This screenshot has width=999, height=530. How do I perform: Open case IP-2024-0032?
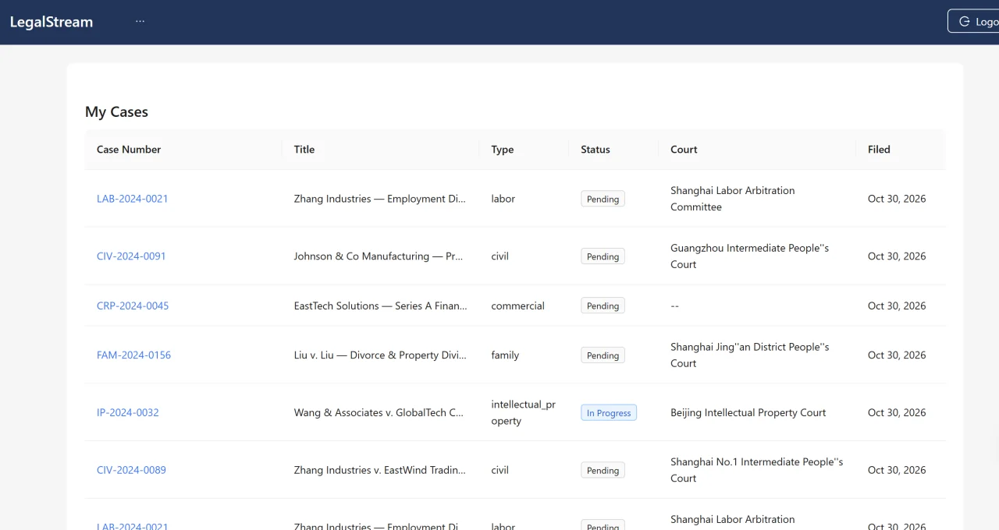(x=128, y=412)
